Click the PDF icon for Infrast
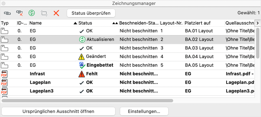Screen dimensions: 261x117 (4, 74)
